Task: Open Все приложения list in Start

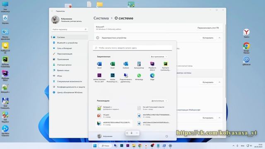Action: 159,57
